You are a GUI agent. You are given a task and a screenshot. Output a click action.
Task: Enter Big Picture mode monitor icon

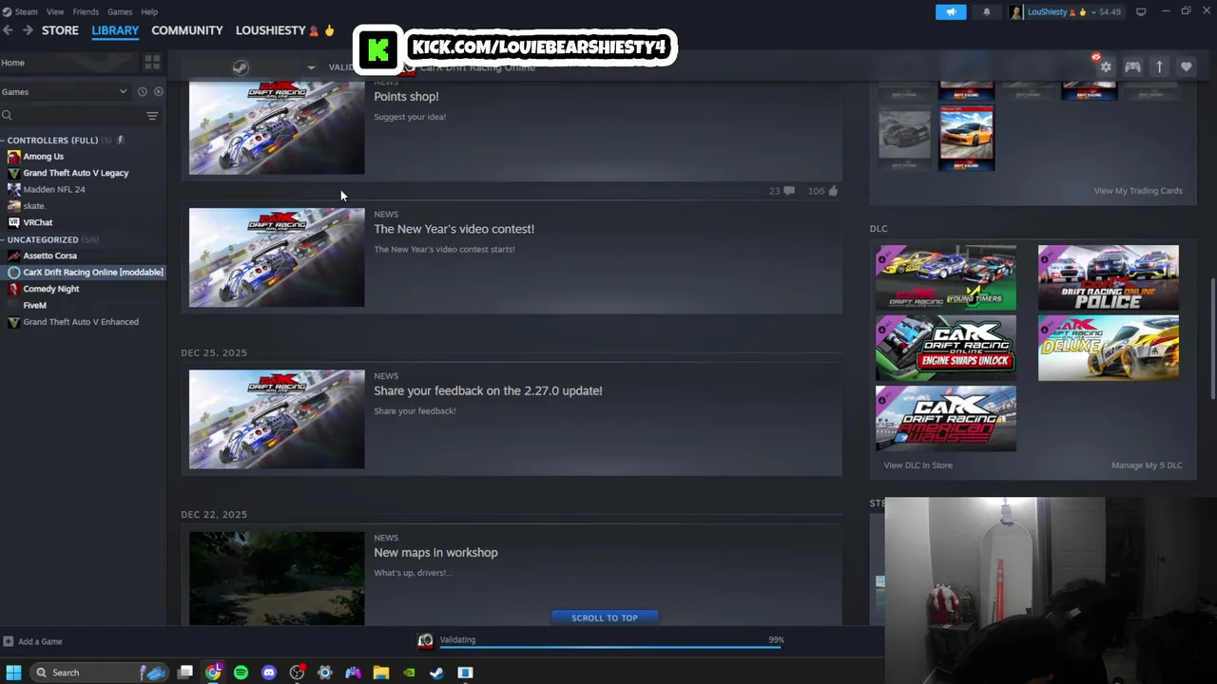pyautogui.click(x=1141, y=11)
